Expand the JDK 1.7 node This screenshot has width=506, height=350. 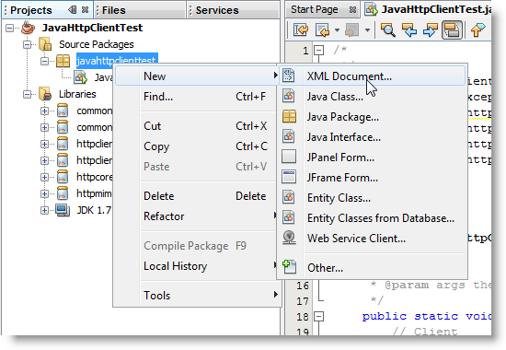click(44, 210)
